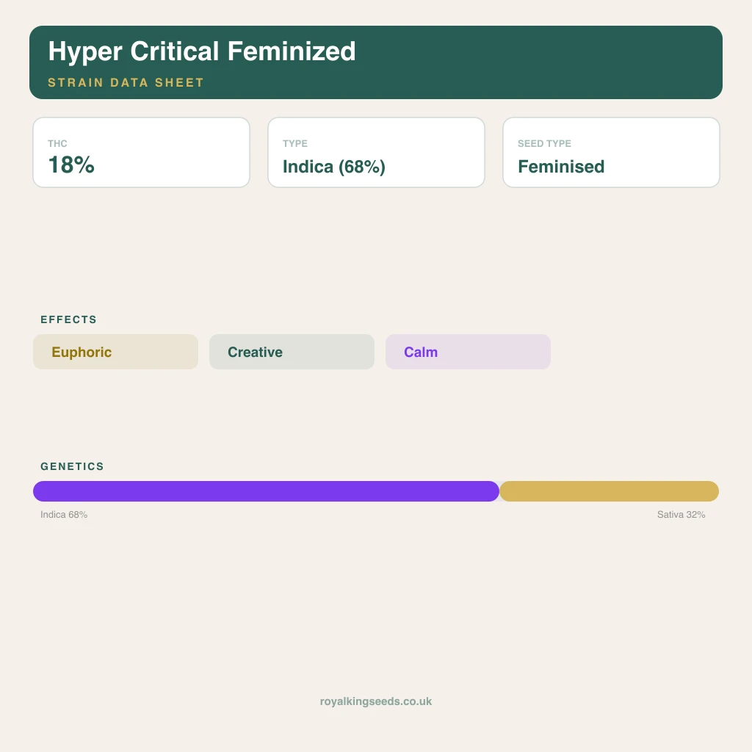Click the SEED TYPE label

point(544,143)
